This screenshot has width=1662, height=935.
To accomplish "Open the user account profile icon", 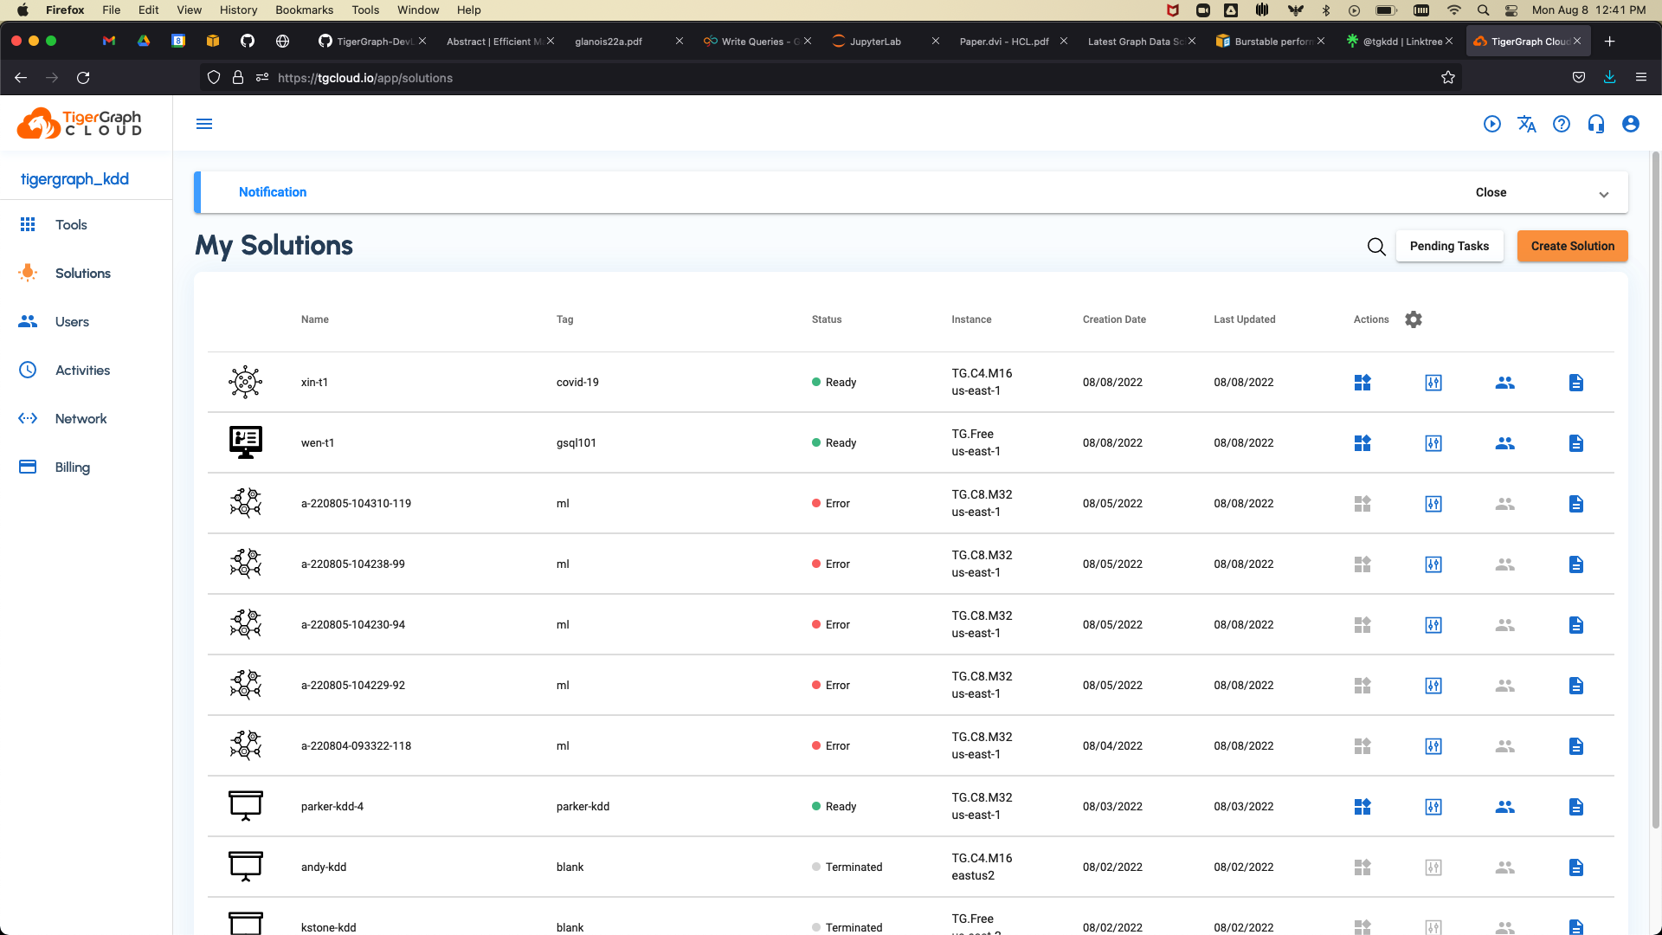I will [1631, 124].
